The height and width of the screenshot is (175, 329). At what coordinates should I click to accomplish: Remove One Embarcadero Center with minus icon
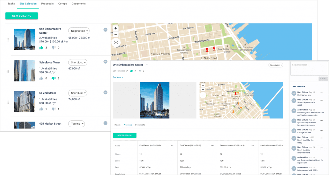point(105,30)
